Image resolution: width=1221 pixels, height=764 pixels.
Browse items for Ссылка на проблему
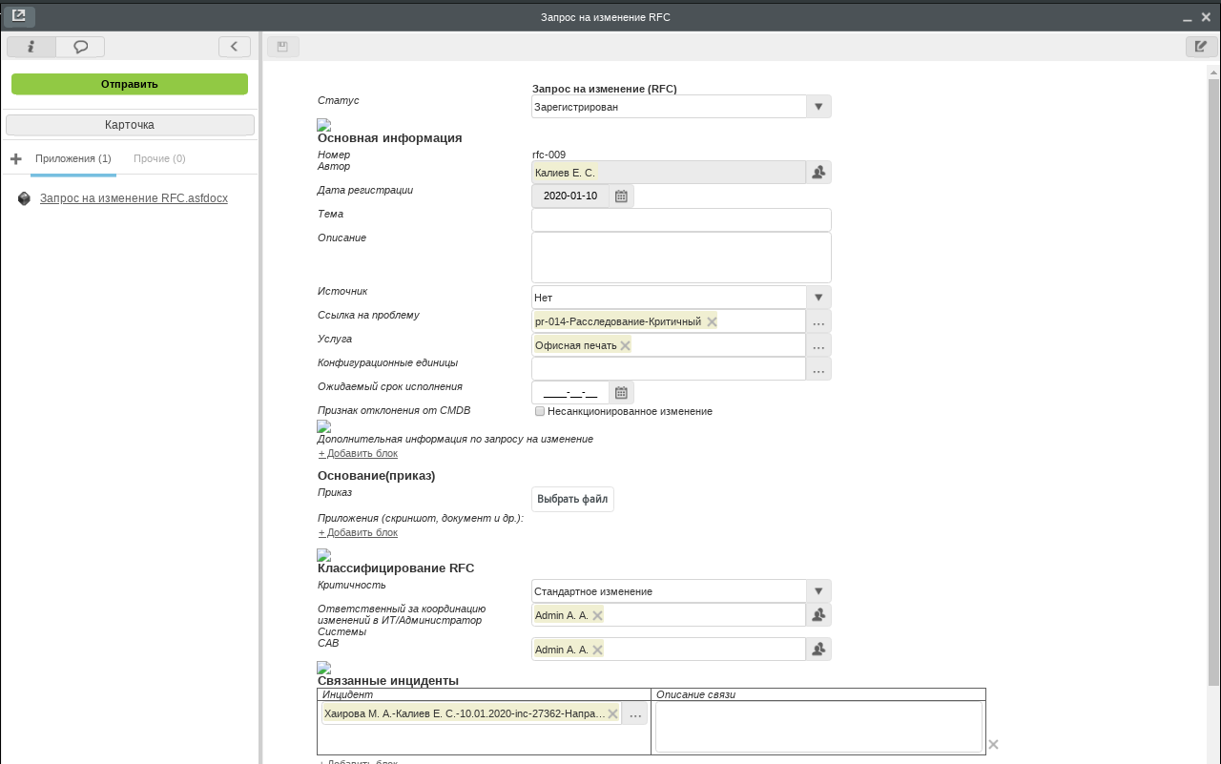[818, 321]
